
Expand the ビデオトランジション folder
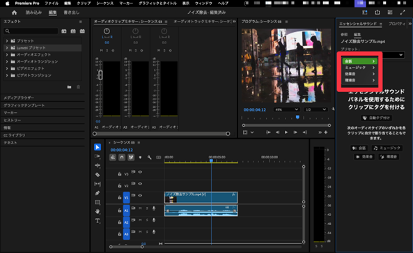tap(7, 75)
